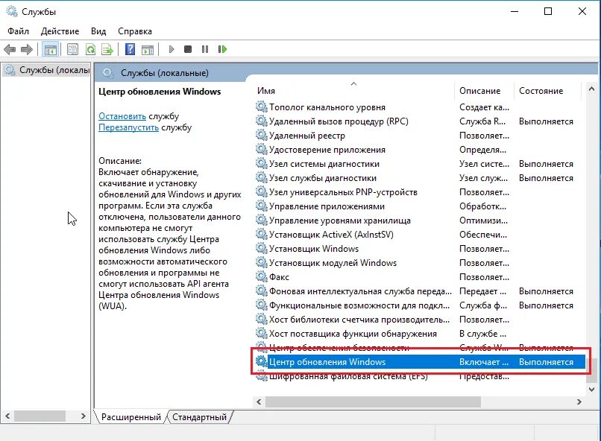601x441 pixels.
Task: Click the list horizontal scrollbar thumb
Action: tap(373, 402)
